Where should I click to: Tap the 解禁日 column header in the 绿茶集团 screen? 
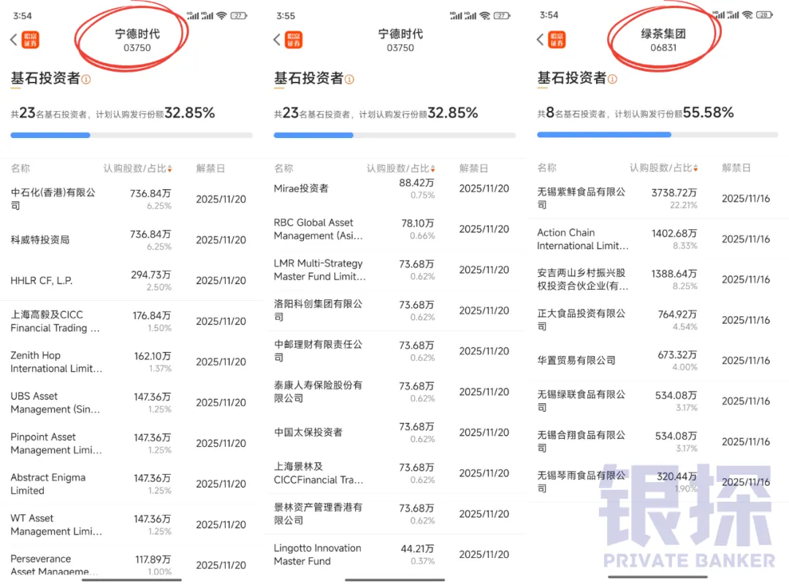point(736,168)
